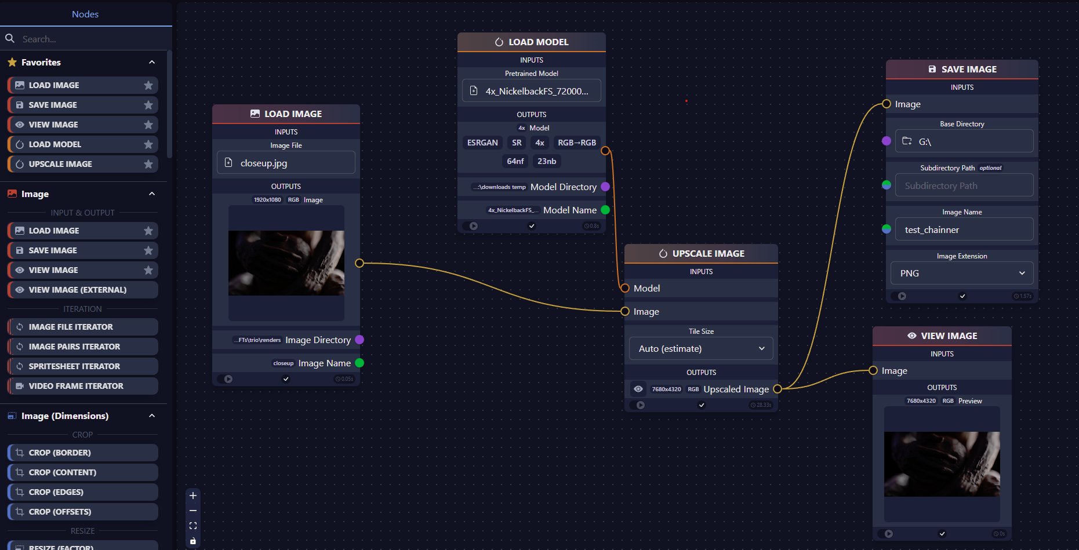Open the Tile Size dropdown showing Auto (estimate)
The width and height of the screenshot is (1079, 550).
click(701, 348)
